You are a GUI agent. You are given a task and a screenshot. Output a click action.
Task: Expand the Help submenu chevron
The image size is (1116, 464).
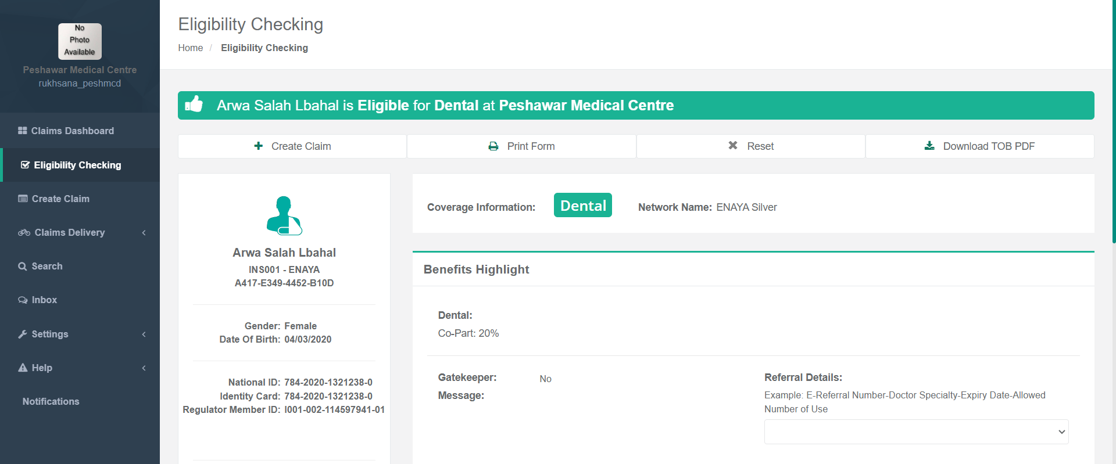click(144, 368)
